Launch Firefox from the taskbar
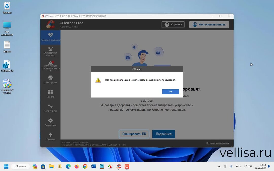This screenshot has height=171, width=274. tap(77, 166)
